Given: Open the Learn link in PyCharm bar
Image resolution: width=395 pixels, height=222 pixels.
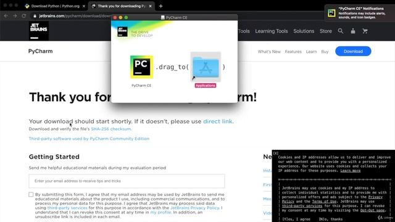Looking at the screenshot, I should coord(311,52).
